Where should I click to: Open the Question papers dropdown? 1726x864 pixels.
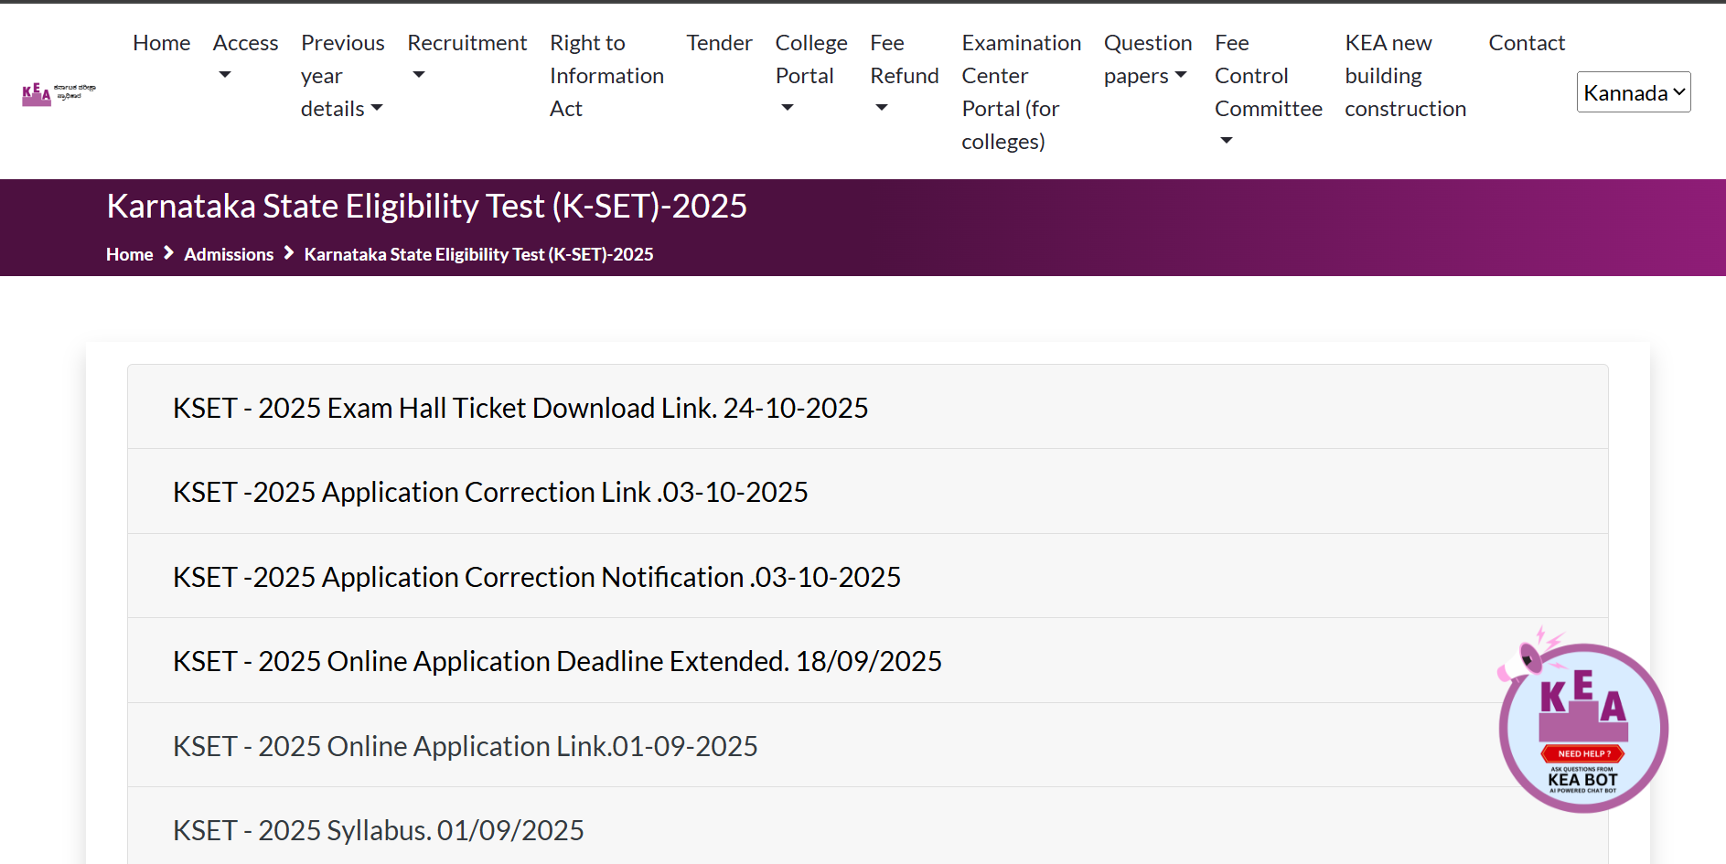pos(1147,59)
